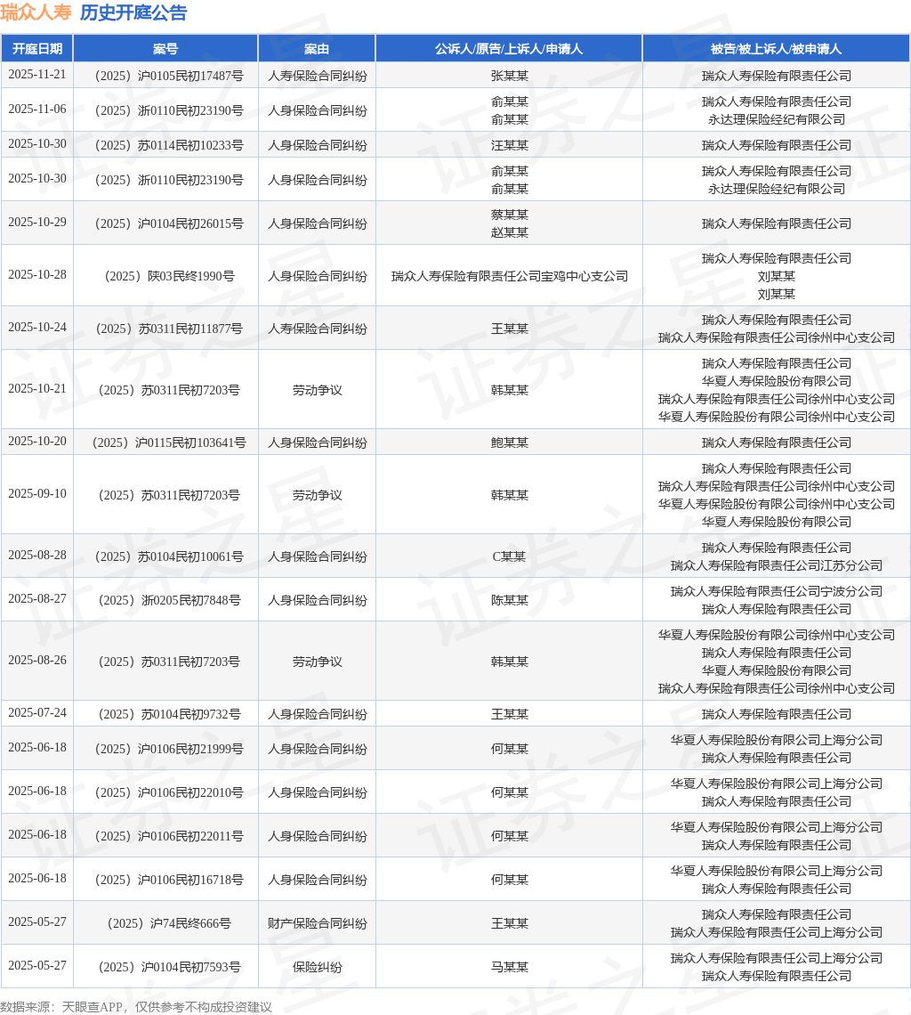Click the 开庭日期 column header
This screenshot has height=1015, width=911.
36,49
